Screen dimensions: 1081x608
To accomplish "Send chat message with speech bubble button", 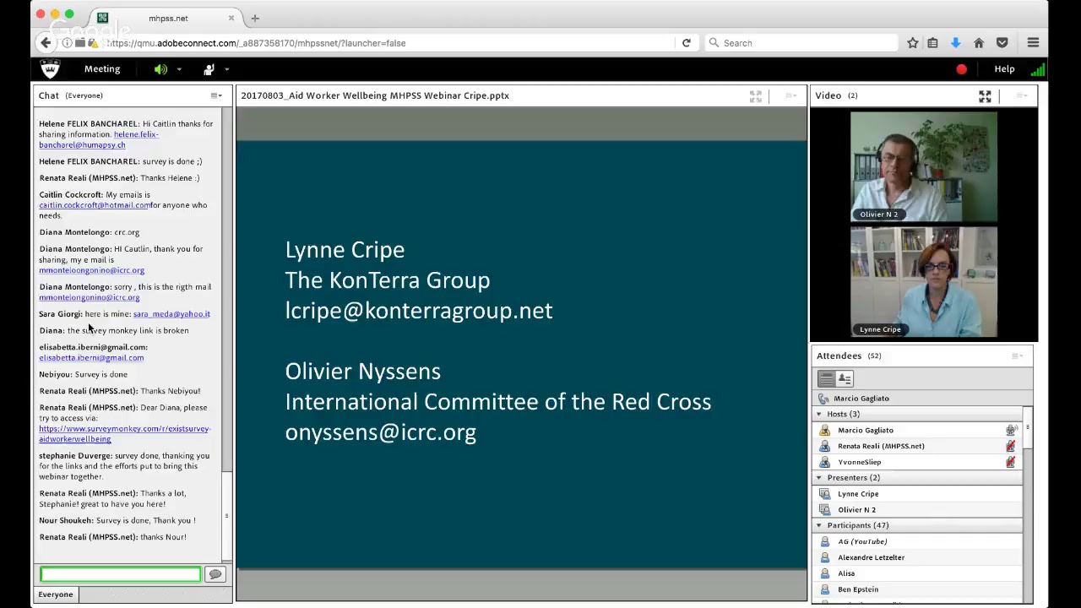I will [x=215, y=574].
